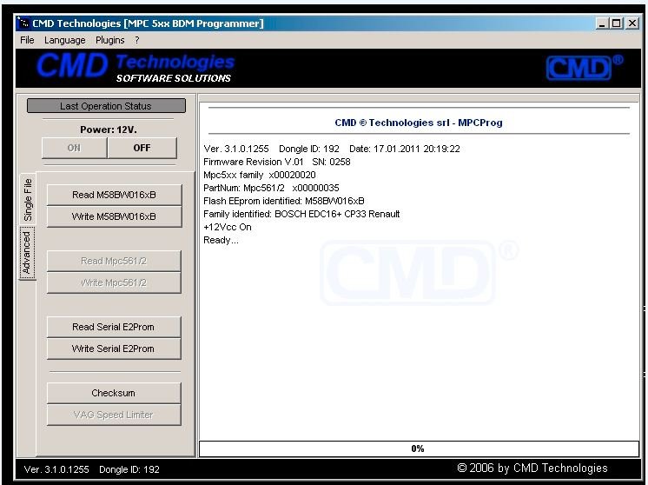648x485 pixels.
Task: Click the application icon in the title bar
Action: pos(23,23)
